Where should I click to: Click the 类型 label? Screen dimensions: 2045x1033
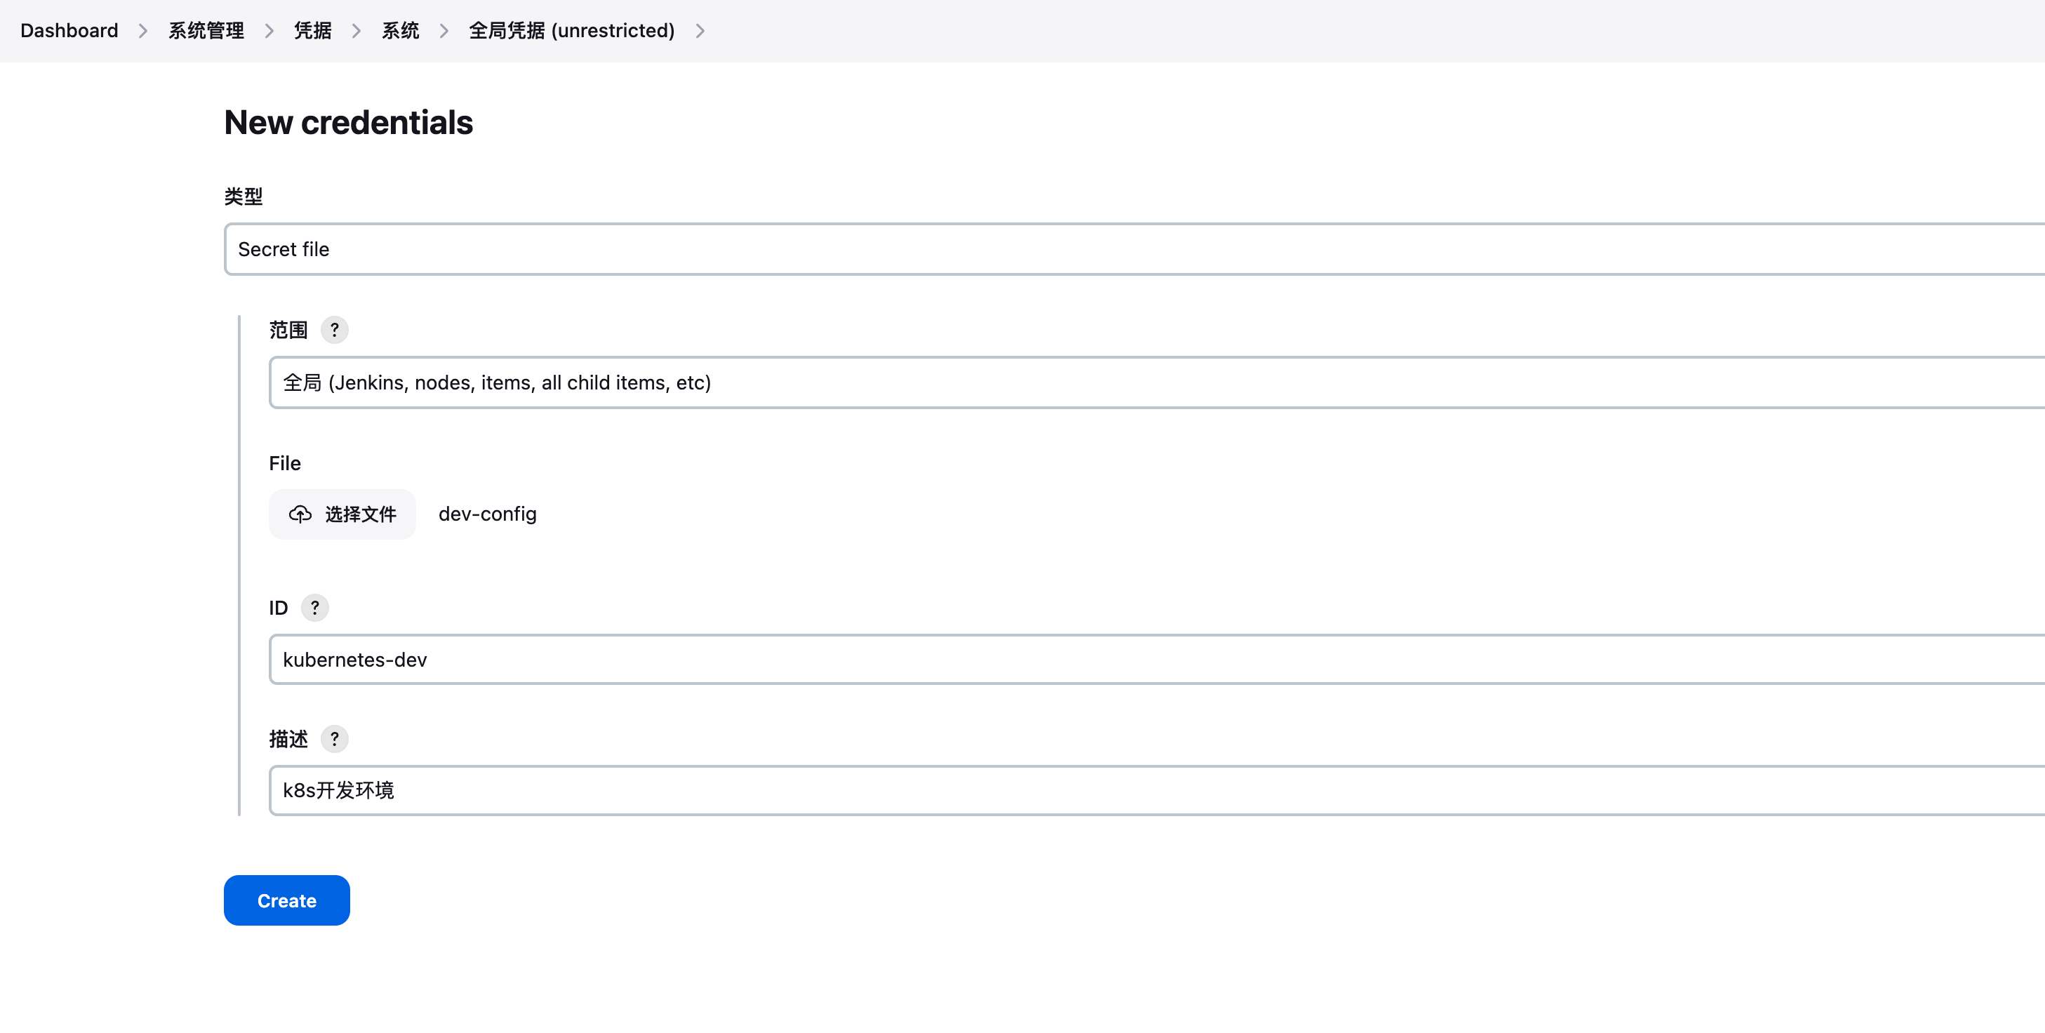pos(243,196)
